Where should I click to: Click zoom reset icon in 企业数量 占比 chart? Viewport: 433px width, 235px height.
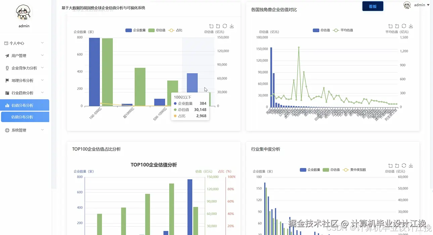218,26
